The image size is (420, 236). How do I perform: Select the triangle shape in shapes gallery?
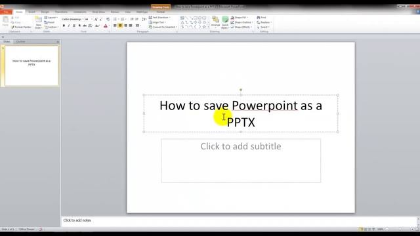[182, 22]
